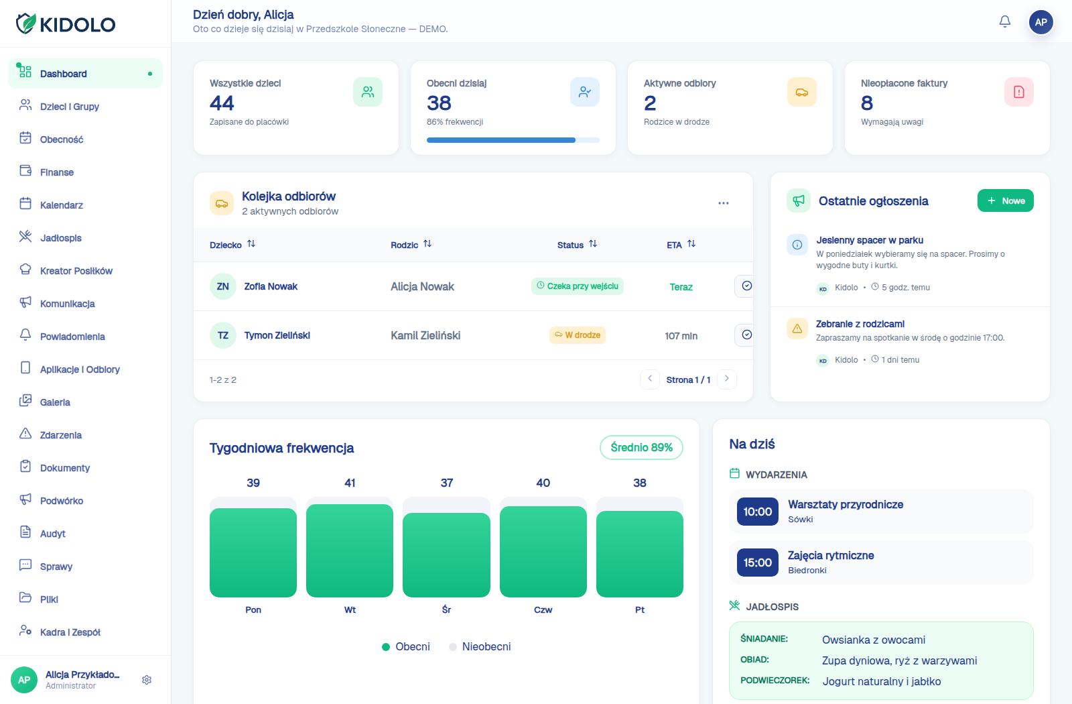Go to next page of pickup queue
This screenshot has height=704, width=1072.
point(727,379)
